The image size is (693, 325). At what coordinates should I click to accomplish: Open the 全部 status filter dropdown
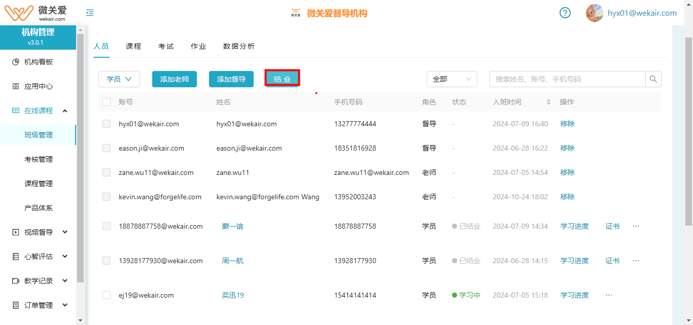(x=452, y=79)
